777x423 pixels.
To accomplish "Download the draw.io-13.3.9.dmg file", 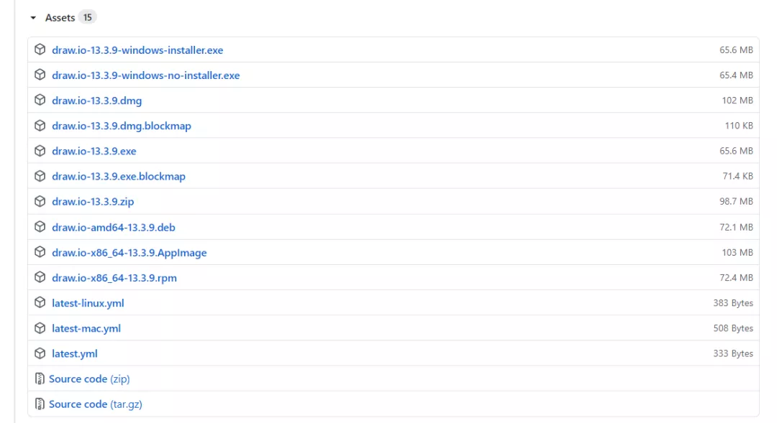I will tap(96, 101).
